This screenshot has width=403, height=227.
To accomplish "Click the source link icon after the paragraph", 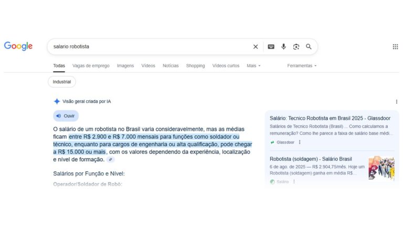I will 110,159.
